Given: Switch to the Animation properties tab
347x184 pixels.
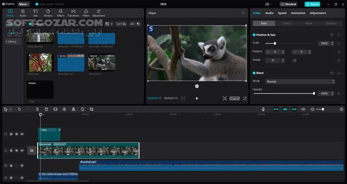Looking at the screenshot, I should 298,13.
